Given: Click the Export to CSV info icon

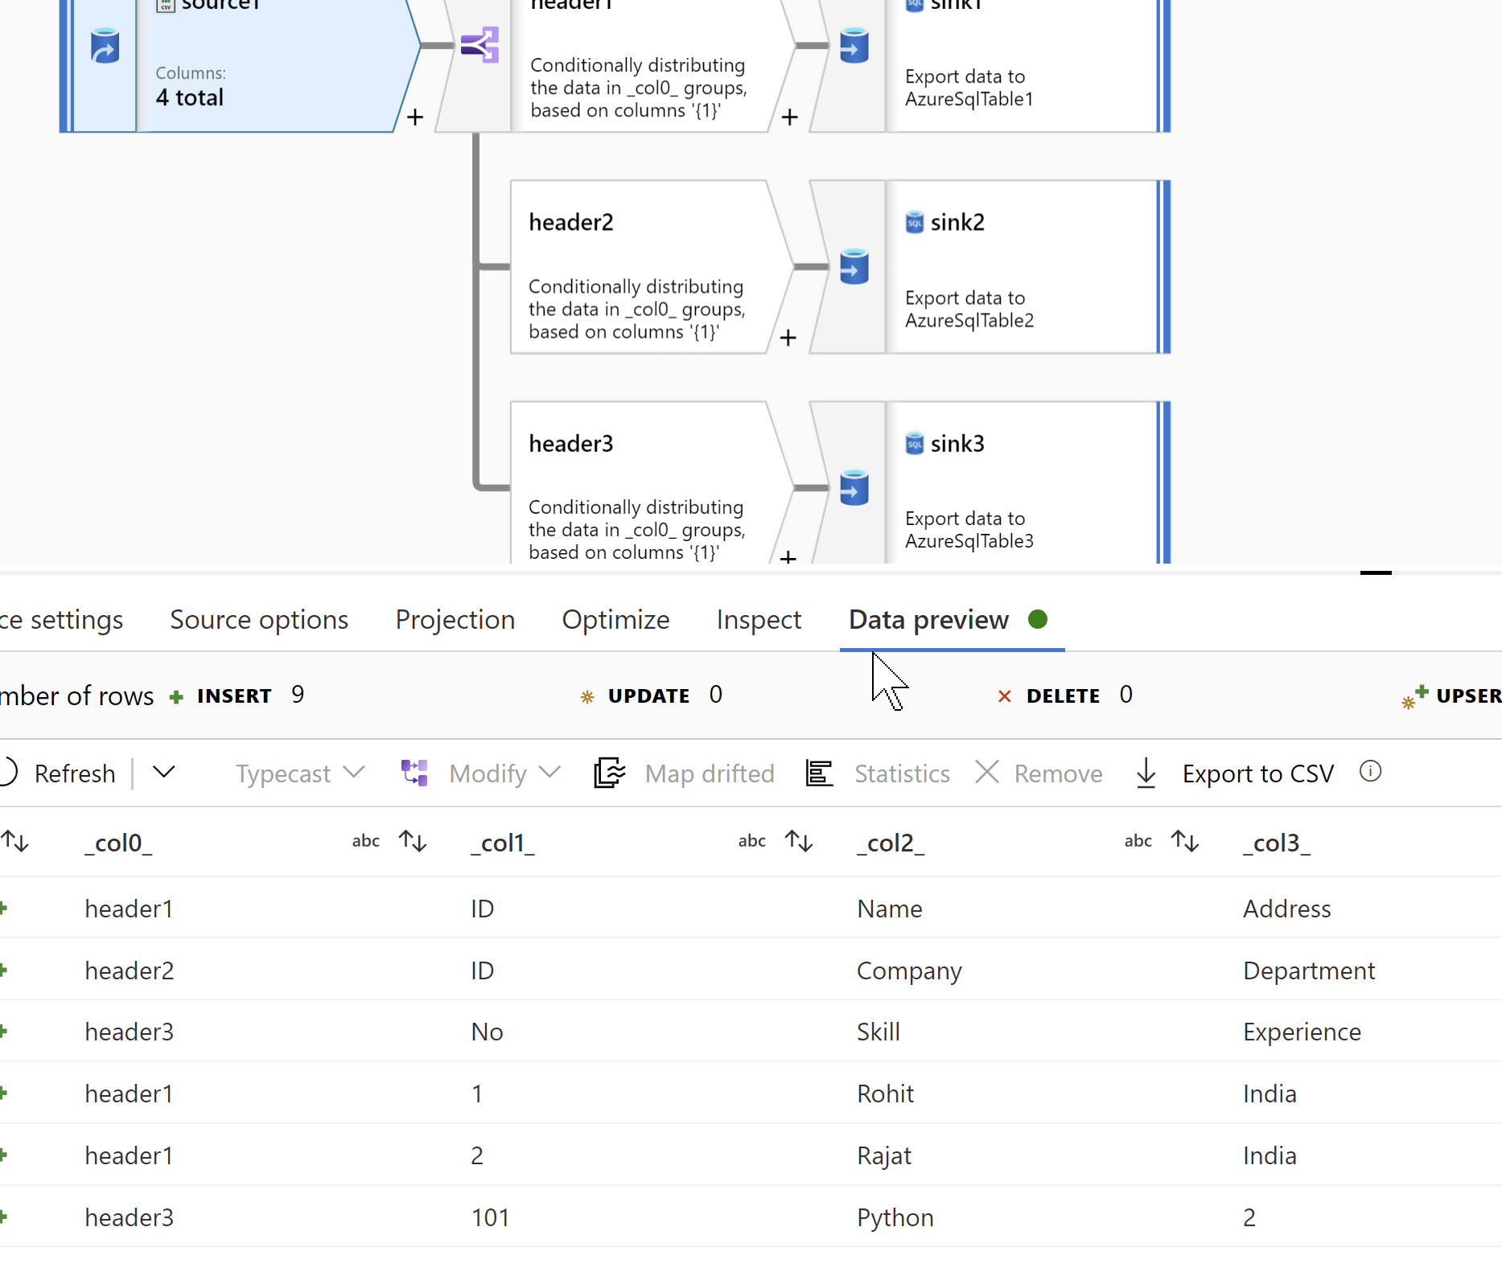Looking at the screenshot, I should click(x=1370, y=772).
